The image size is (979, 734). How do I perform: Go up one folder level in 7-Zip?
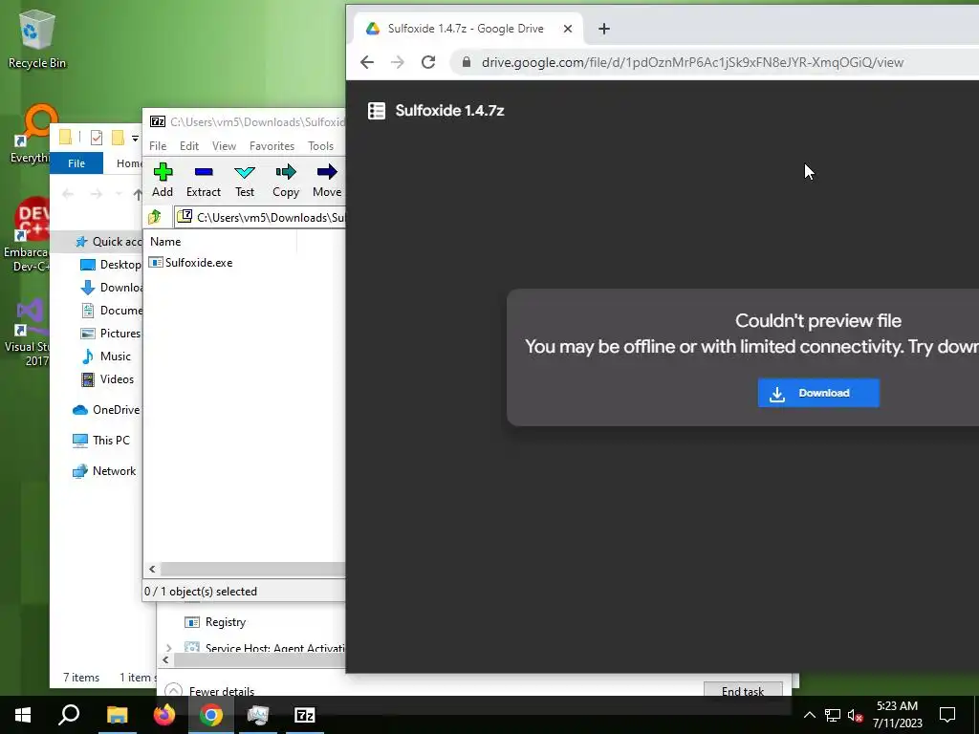155,217
